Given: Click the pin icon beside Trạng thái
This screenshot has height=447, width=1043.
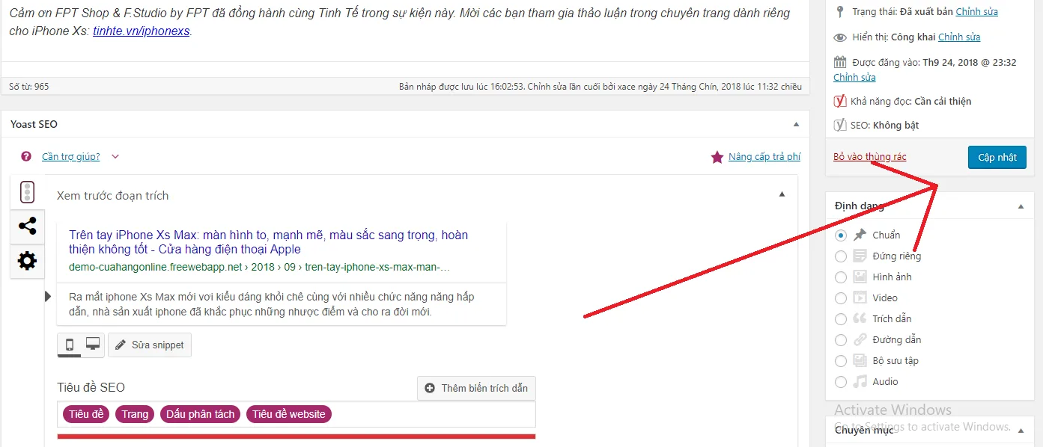Looking at the screenshot, I should (840, 12).
